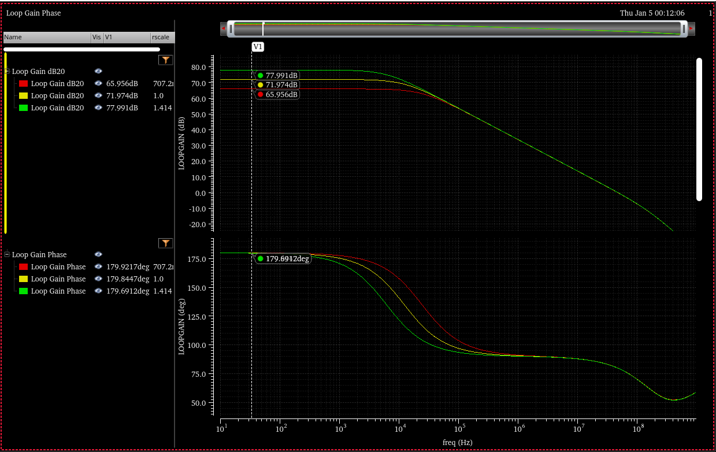Toggle visibility of green Loop Gain Phase trace
Viewport: 716px width, 452px height.
click(98, 291)
